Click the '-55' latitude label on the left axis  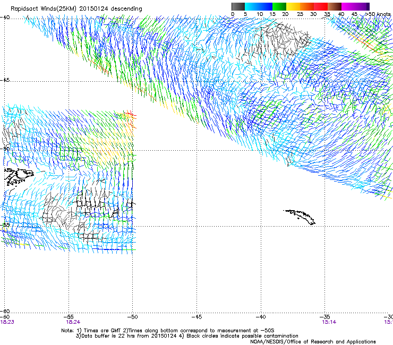pos(5,225)
